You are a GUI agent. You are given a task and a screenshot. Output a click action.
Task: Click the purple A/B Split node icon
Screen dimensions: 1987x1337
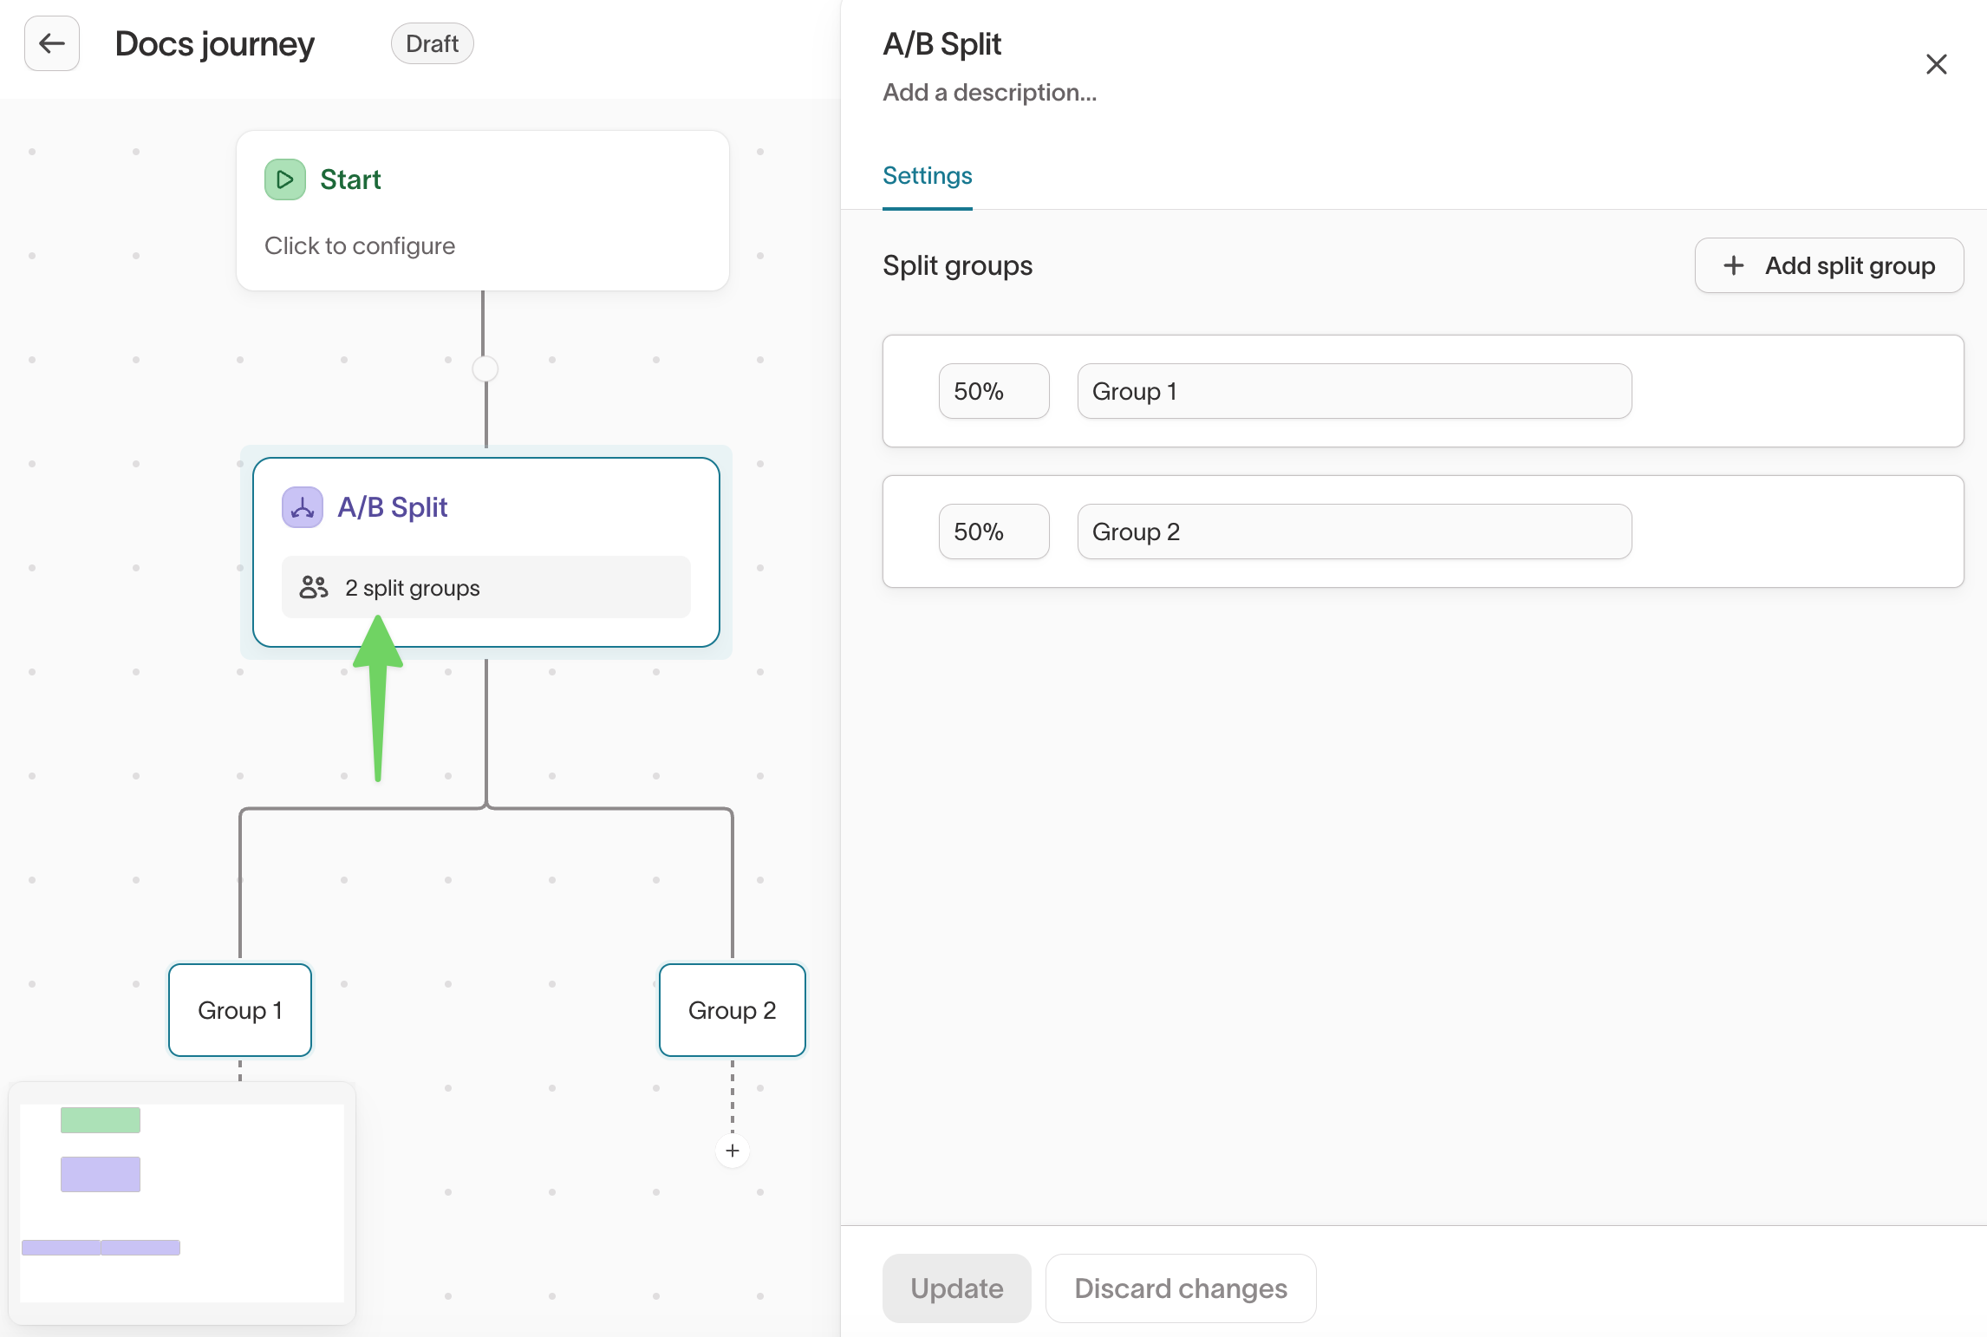coord(302,507)
